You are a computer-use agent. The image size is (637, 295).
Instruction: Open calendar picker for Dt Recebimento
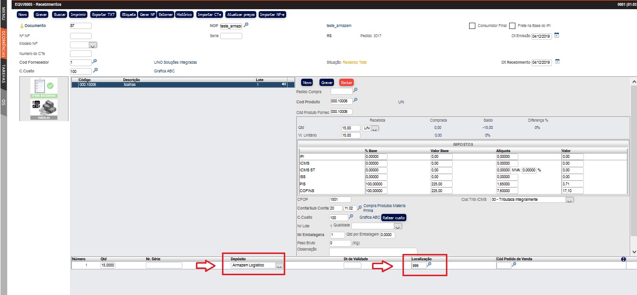tap(556, 62)
